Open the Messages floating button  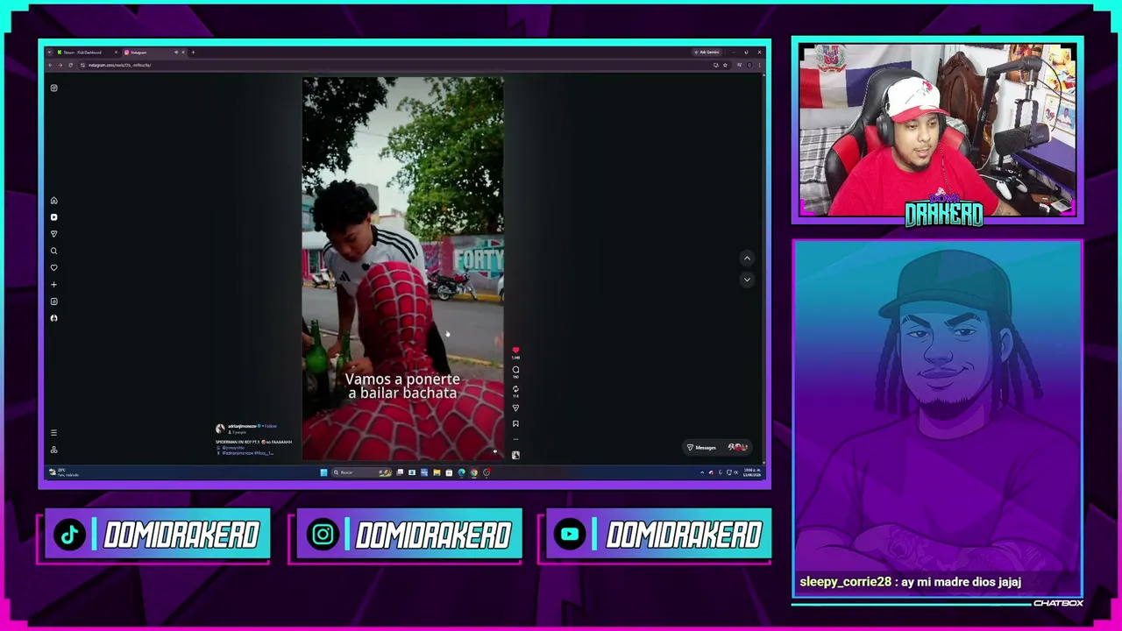pos(717,448)
